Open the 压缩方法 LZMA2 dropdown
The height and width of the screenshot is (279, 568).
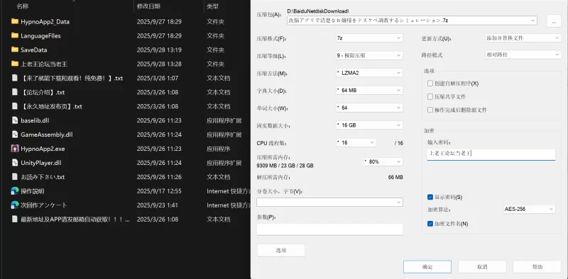point(368,73)
